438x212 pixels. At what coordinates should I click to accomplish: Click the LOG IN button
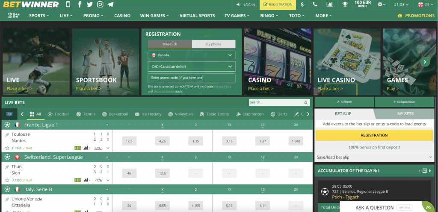click(x=246, y=4)
